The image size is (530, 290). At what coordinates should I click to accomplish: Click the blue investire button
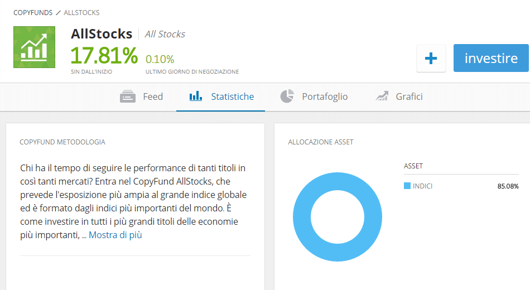[491, 58]
